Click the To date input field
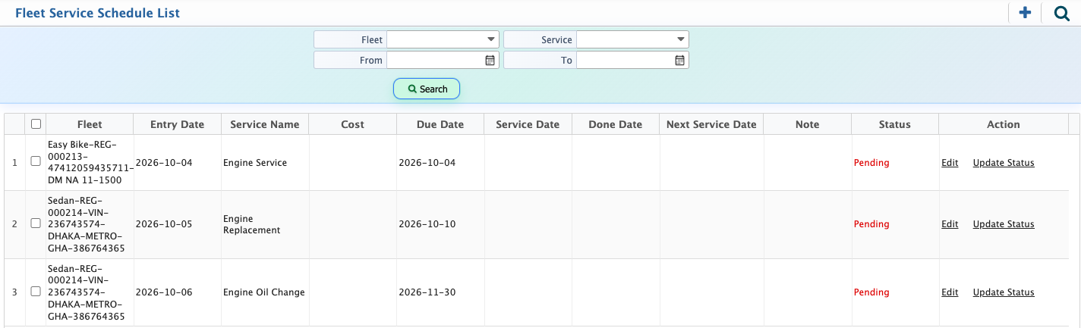The width and height of the screenshot is (1081, 328). (625, 60)
